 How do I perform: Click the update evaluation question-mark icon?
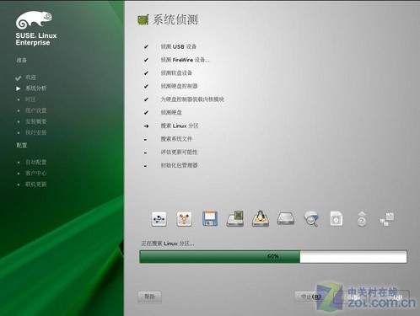coord(362,219)
